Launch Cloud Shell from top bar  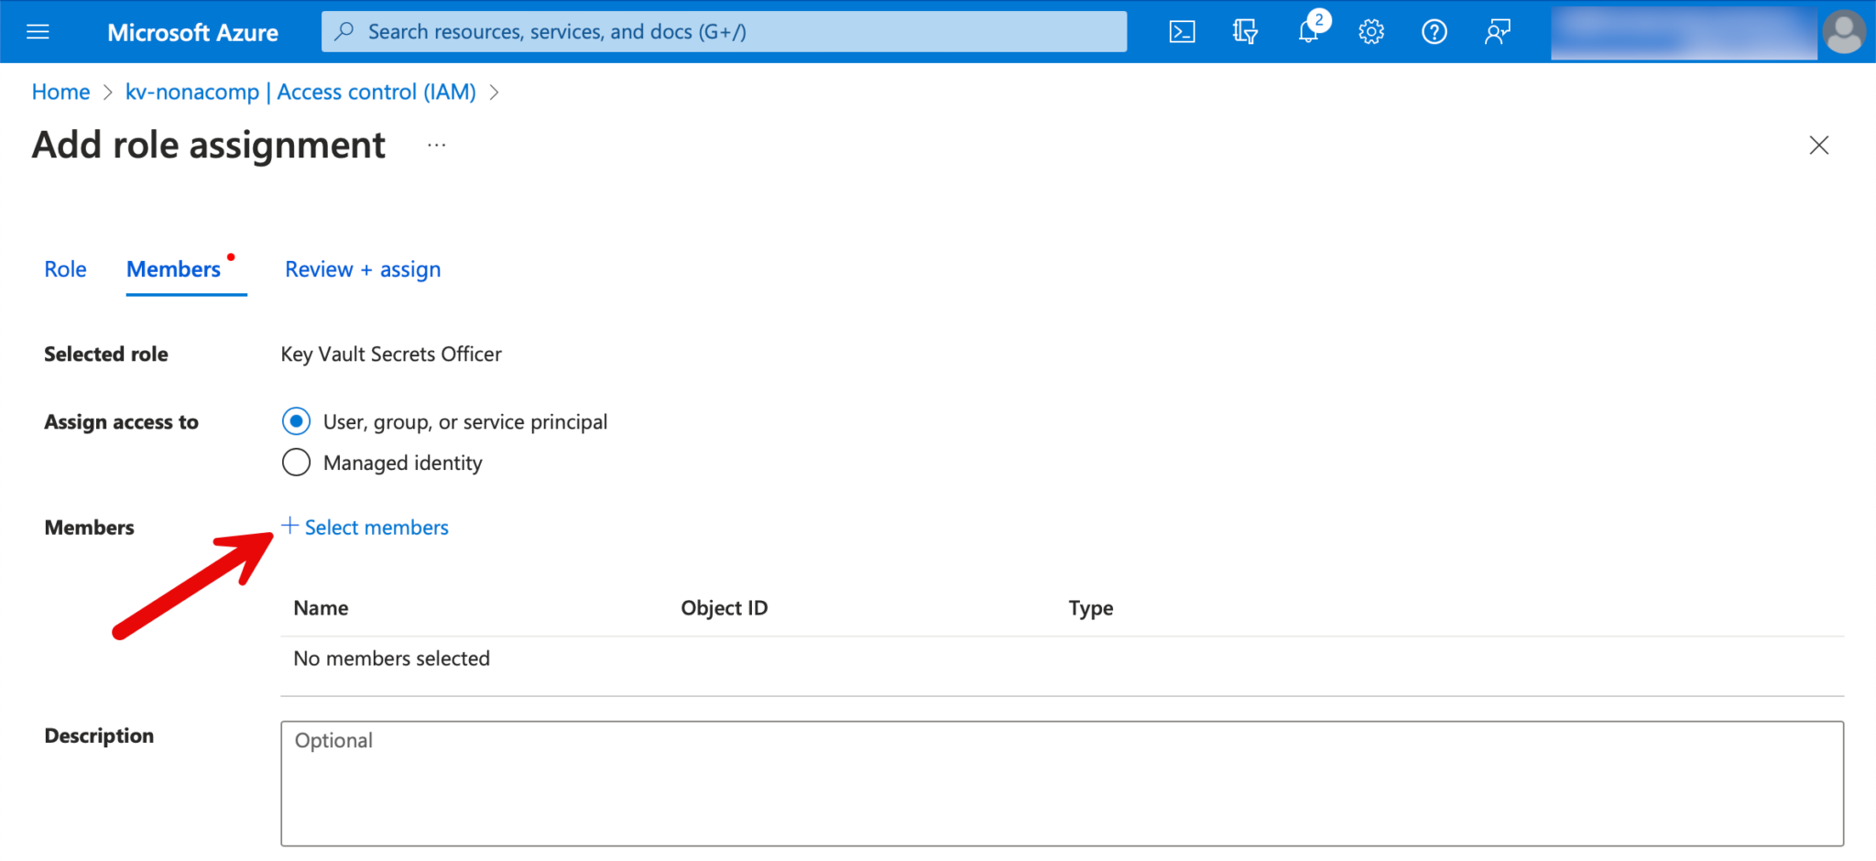point(1182,32)
